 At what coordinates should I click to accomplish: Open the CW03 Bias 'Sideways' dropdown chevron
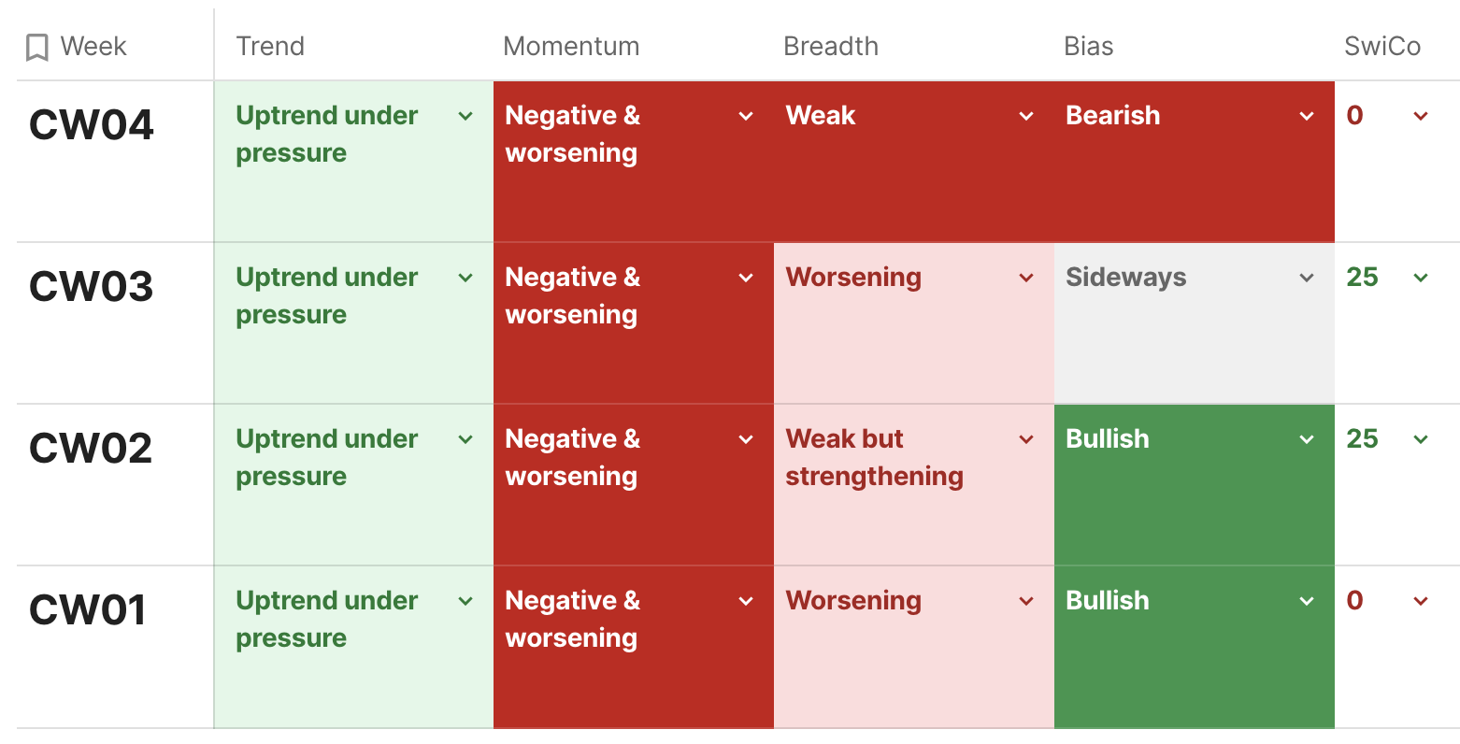[x=1307, y=278]
